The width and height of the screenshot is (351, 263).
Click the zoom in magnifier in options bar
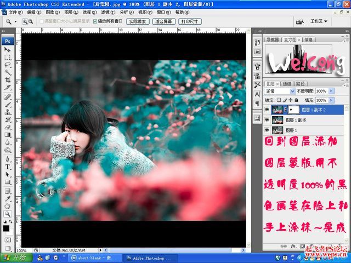pyautogui.click(x=25, y=21)
